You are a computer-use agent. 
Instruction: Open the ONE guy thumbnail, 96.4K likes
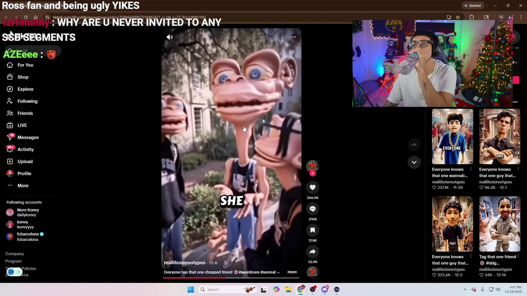click(499, 136)
